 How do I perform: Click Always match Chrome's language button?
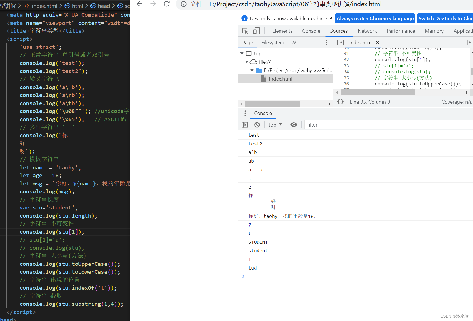point(375,19)
